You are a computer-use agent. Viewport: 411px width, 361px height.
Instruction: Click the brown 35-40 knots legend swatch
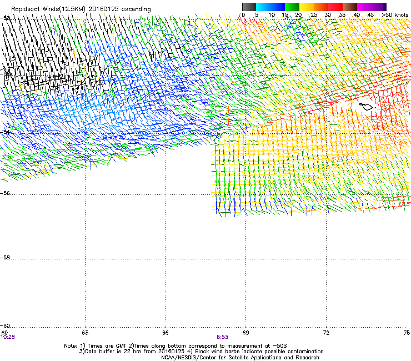(x=350, y=7)
